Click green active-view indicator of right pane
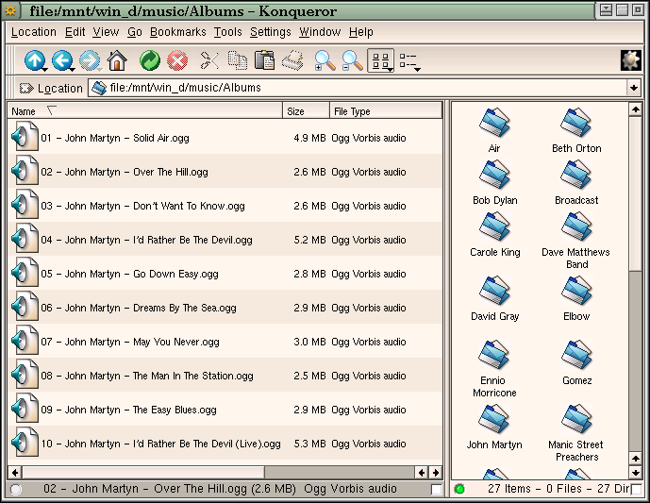Screen dimensions: 650x503 pos(459,489)
